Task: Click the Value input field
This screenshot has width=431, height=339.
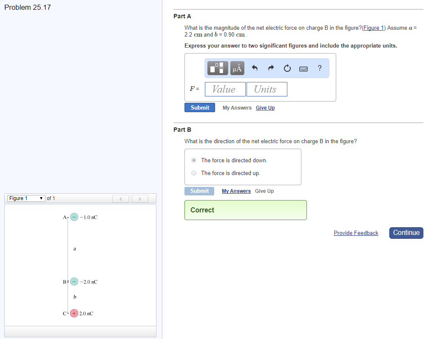Action: coord(225,89)
